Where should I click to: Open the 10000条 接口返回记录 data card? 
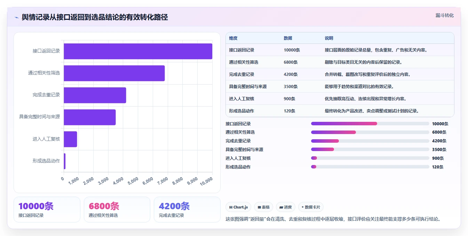tap(47, 210)
